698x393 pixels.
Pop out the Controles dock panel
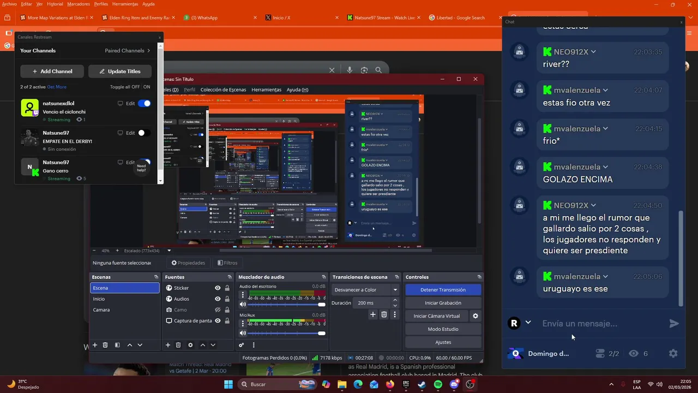click(x=479, y=277)
